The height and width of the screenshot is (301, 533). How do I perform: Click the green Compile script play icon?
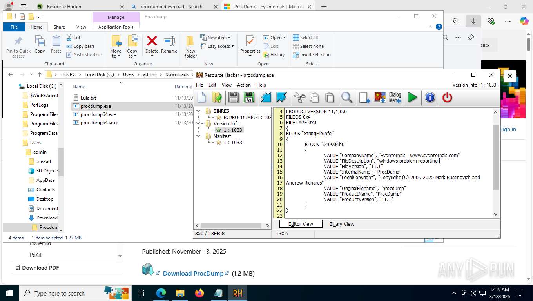click(412, 97)
